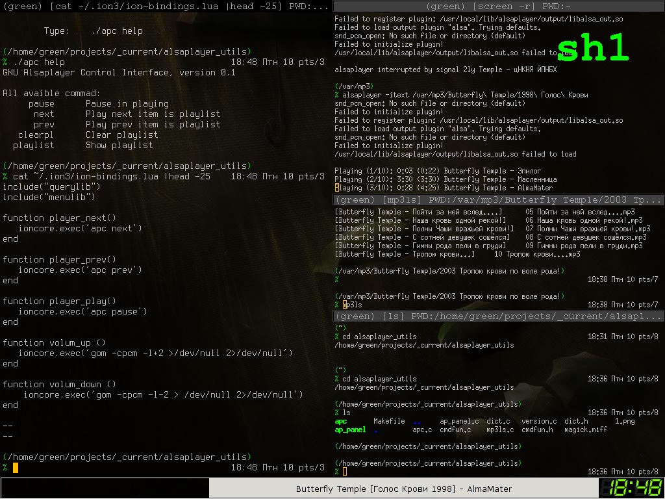Click '08 С сотней девушек сошёлся.mp3' file
Viewport: 665px width, 499px height.
pos(586,237)
